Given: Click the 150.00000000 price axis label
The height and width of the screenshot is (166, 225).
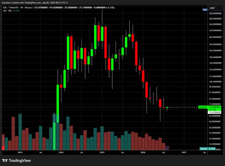Looking at the screenshot, I should pos(215,57).
